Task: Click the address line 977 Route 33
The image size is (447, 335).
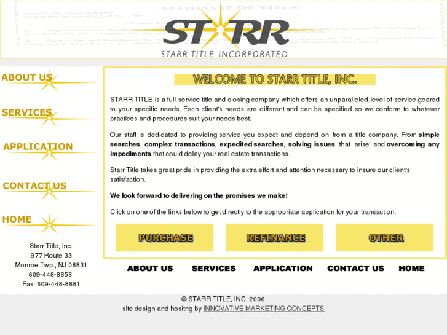Action: pyautogui.click(x=51, y=256)
